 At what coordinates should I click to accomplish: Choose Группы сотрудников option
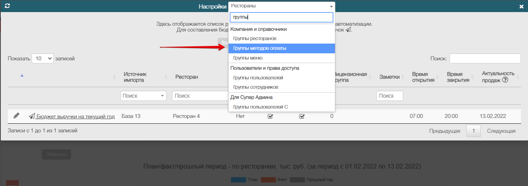tap(256, 87)
